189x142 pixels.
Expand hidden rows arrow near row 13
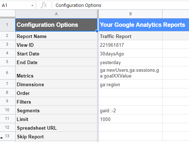[1, 138]
